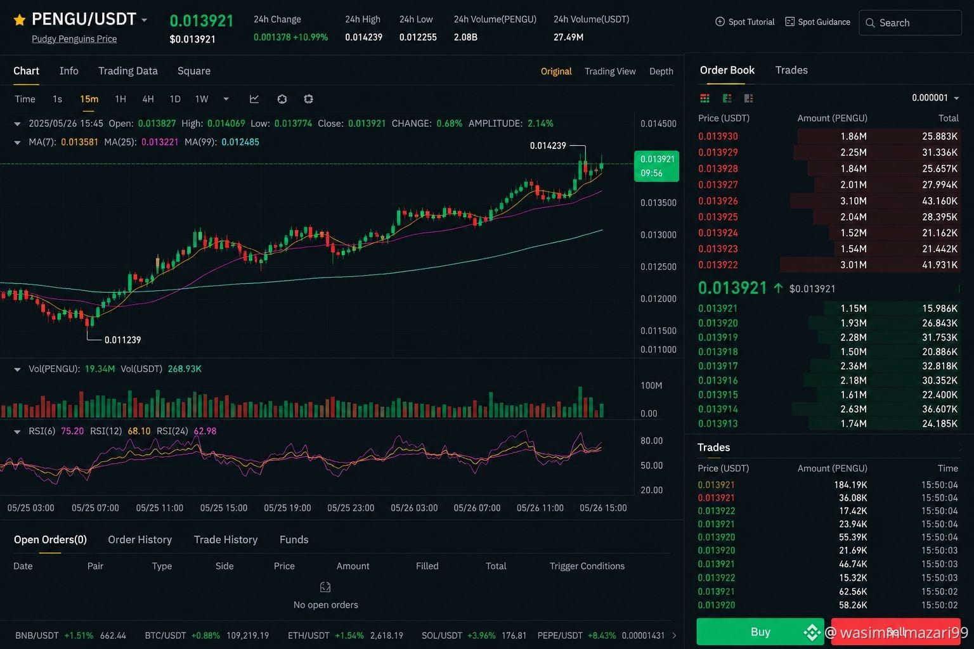Select the ask price 0.013926 row
This screenshot has height=649, width=974.
828,201
